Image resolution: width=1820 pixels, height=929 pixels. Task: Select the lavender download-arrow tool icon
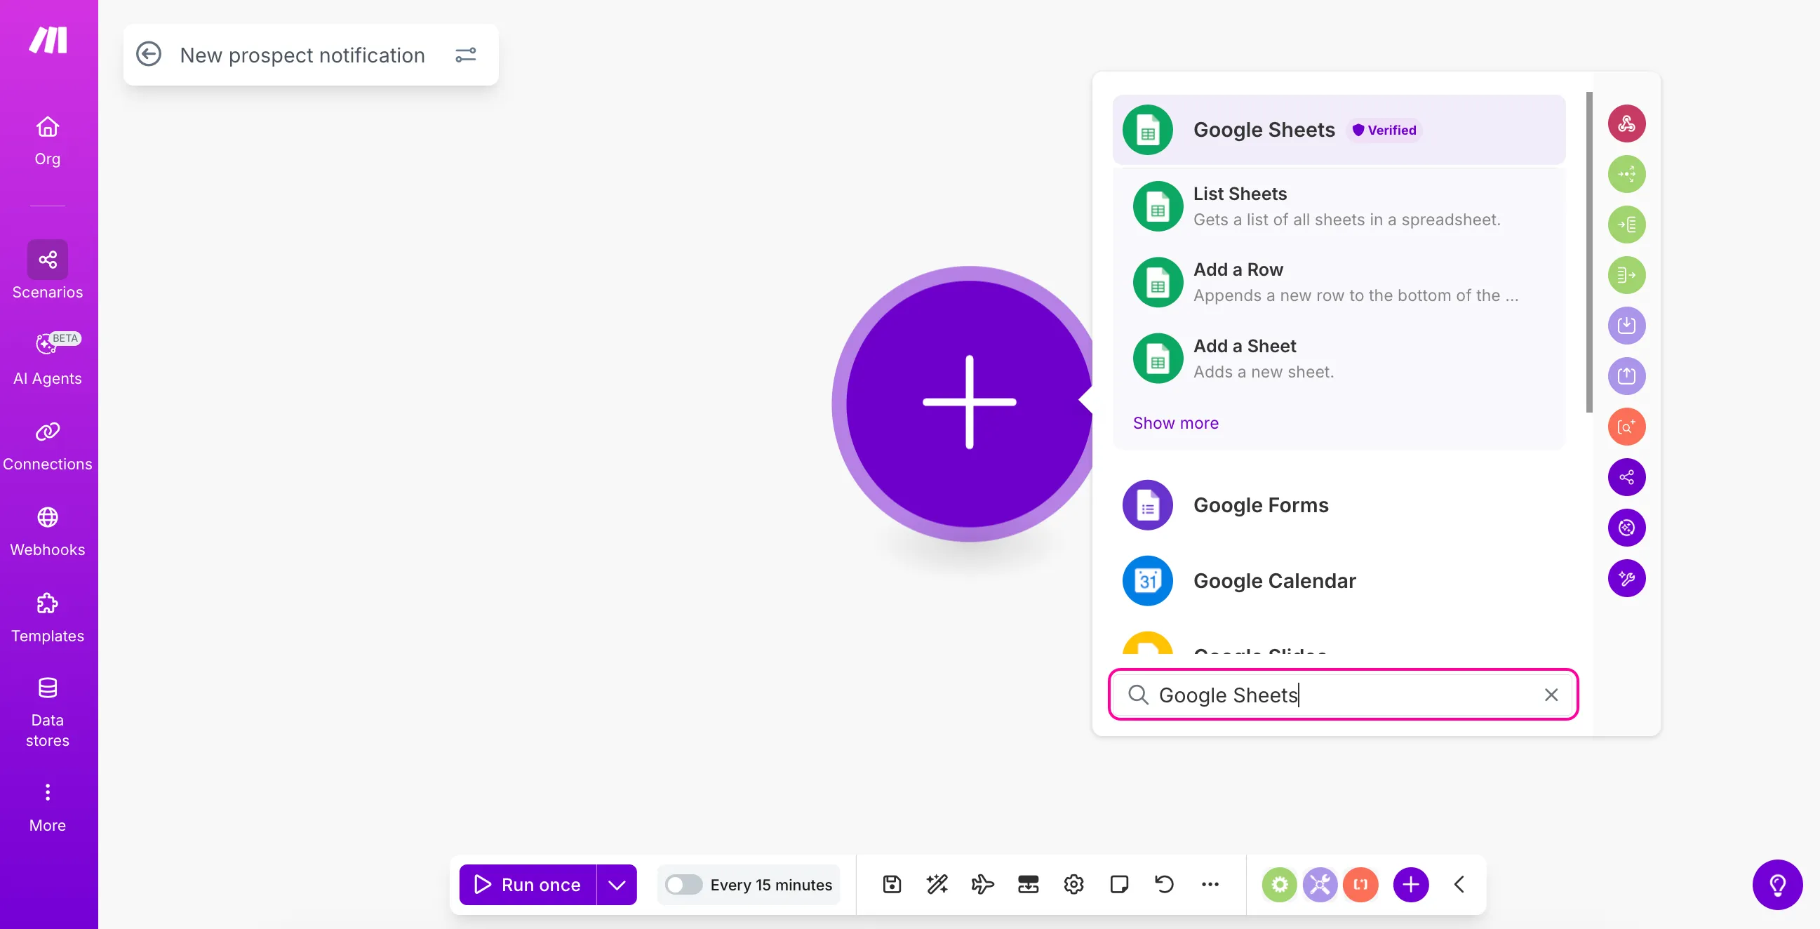click(x=1626, y=326)
